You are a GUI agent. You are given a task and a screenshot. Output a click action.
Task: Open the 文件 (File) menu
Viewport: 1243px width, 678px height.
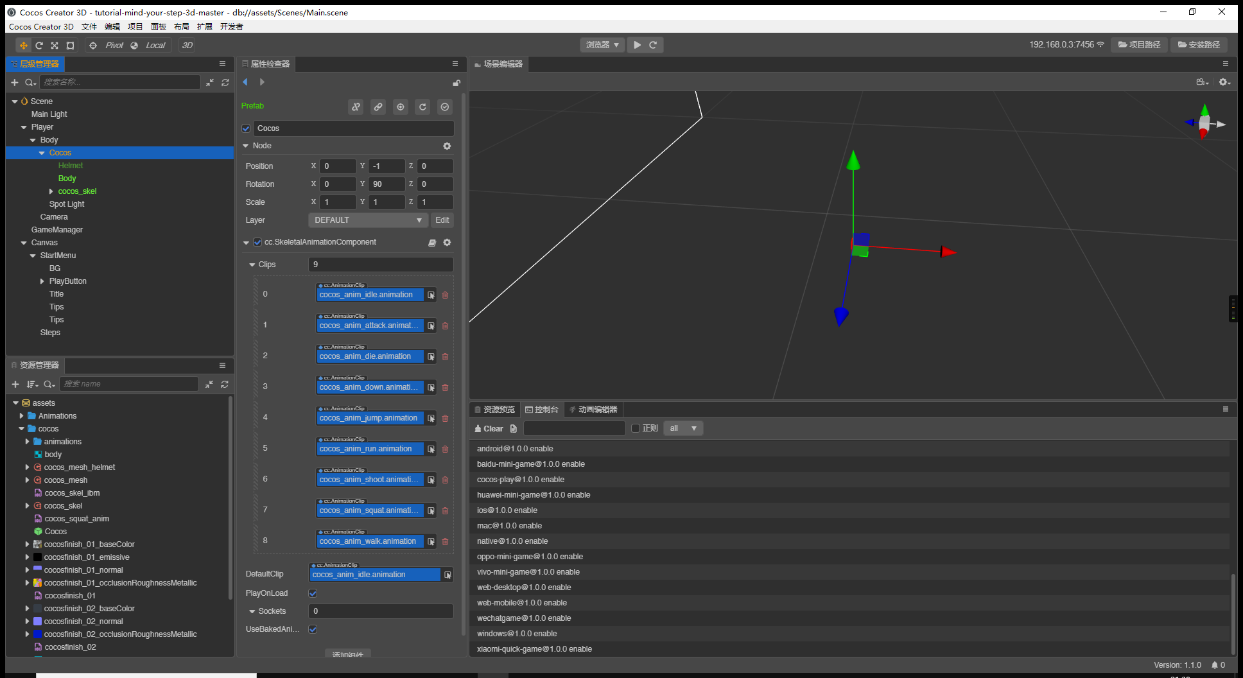(x=89, y=27)
